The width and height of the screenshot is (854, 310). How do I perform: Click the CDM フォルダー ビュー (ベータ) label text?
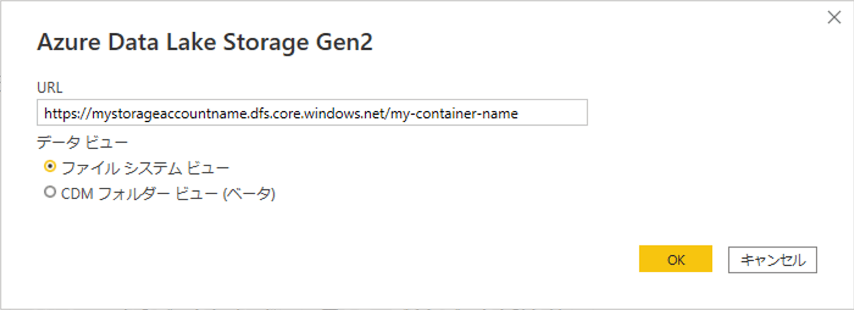(168, 193)
